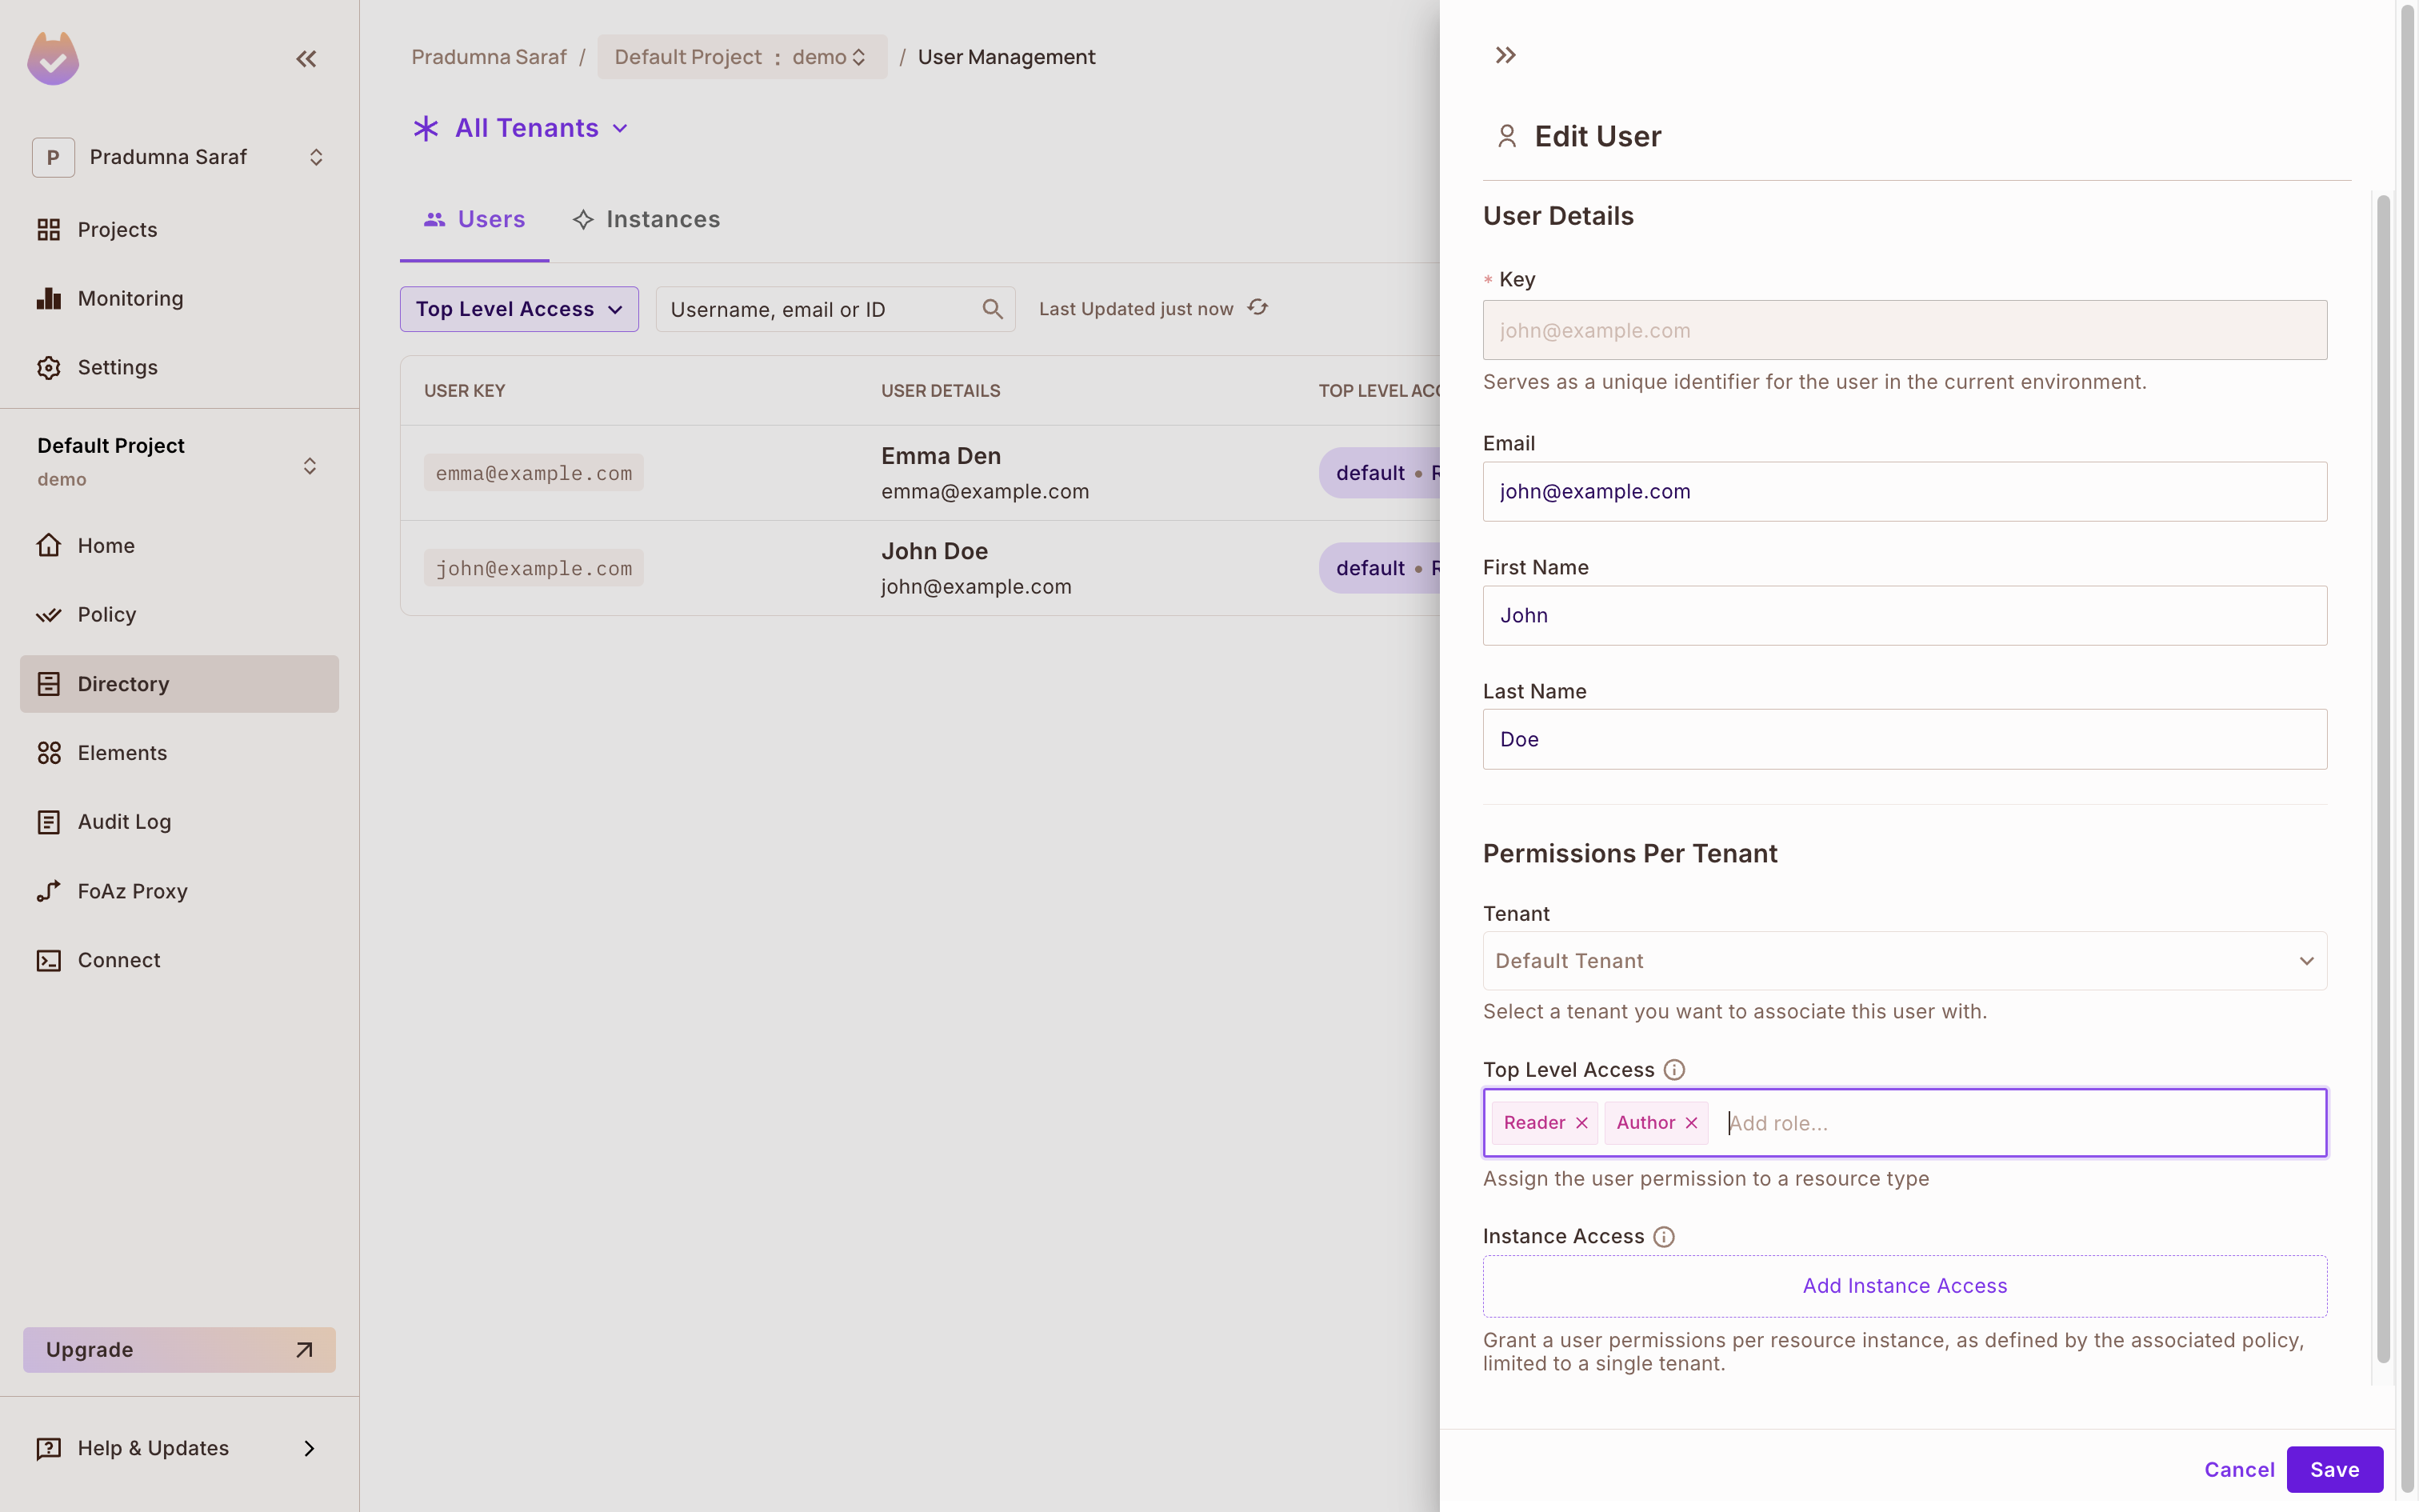Open the Top Level Access filter
This screenshot has width=2419, height=1512.
coord(518,309)
